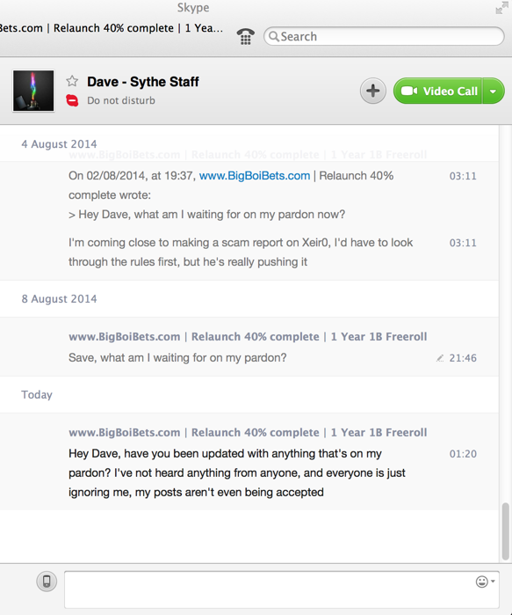This screenshot has width=512, height=615.
Task: Click the magnifier icon in Search
Action: [274, 36]
